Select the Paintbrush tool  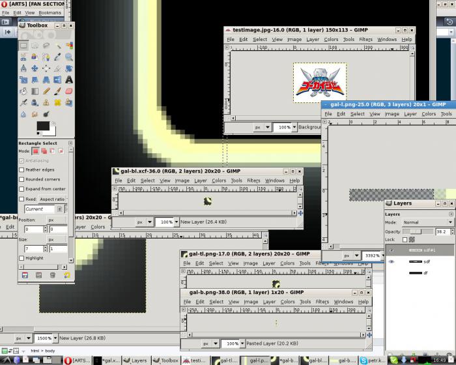[x=57, y=91]
